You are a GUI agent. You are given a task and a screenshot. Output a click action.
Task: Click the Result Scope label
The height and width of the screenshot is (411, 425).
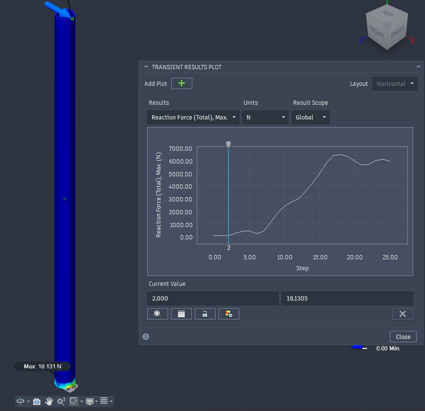(x=311, y=103)
